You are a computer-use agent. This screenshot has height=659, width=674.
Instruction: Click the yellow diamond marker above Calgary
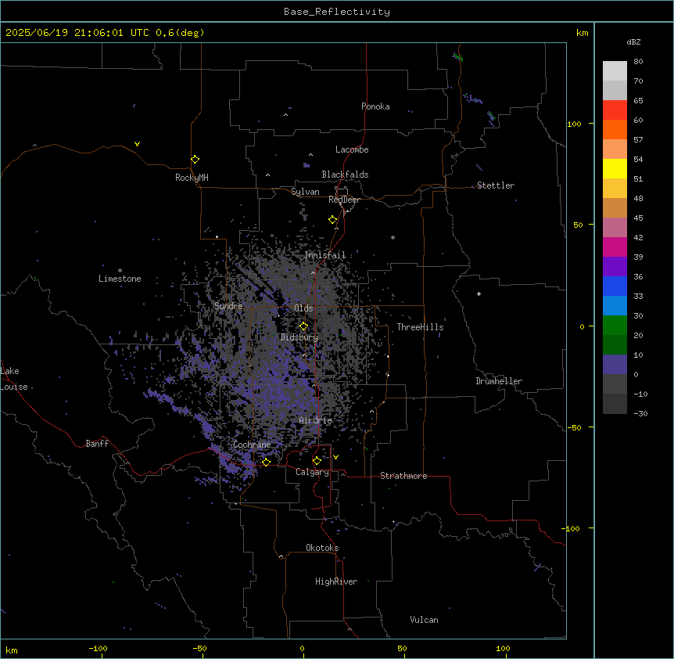pyautogui.click(x=317, y=461)
